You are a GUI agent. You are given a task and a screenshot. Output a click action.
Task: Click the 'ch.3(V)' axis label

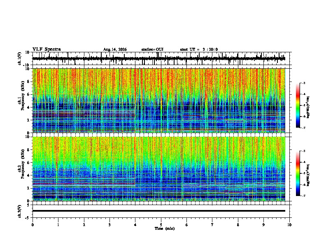coord(20,211)
